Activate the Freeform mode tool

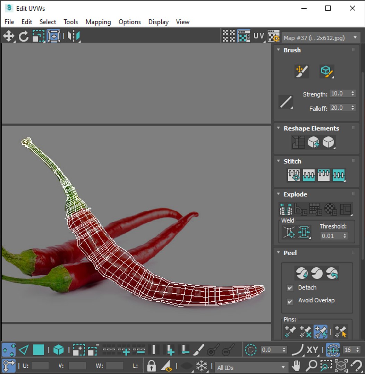click(54, 36)
